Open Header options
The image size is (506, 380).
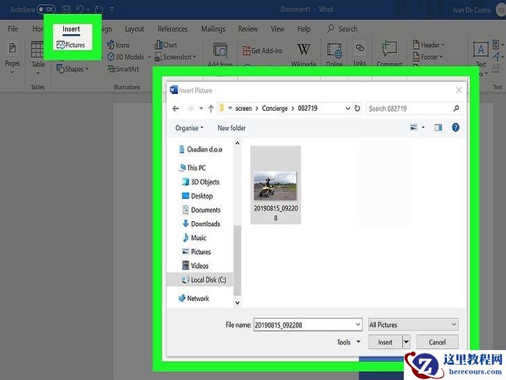click(429, 45)
